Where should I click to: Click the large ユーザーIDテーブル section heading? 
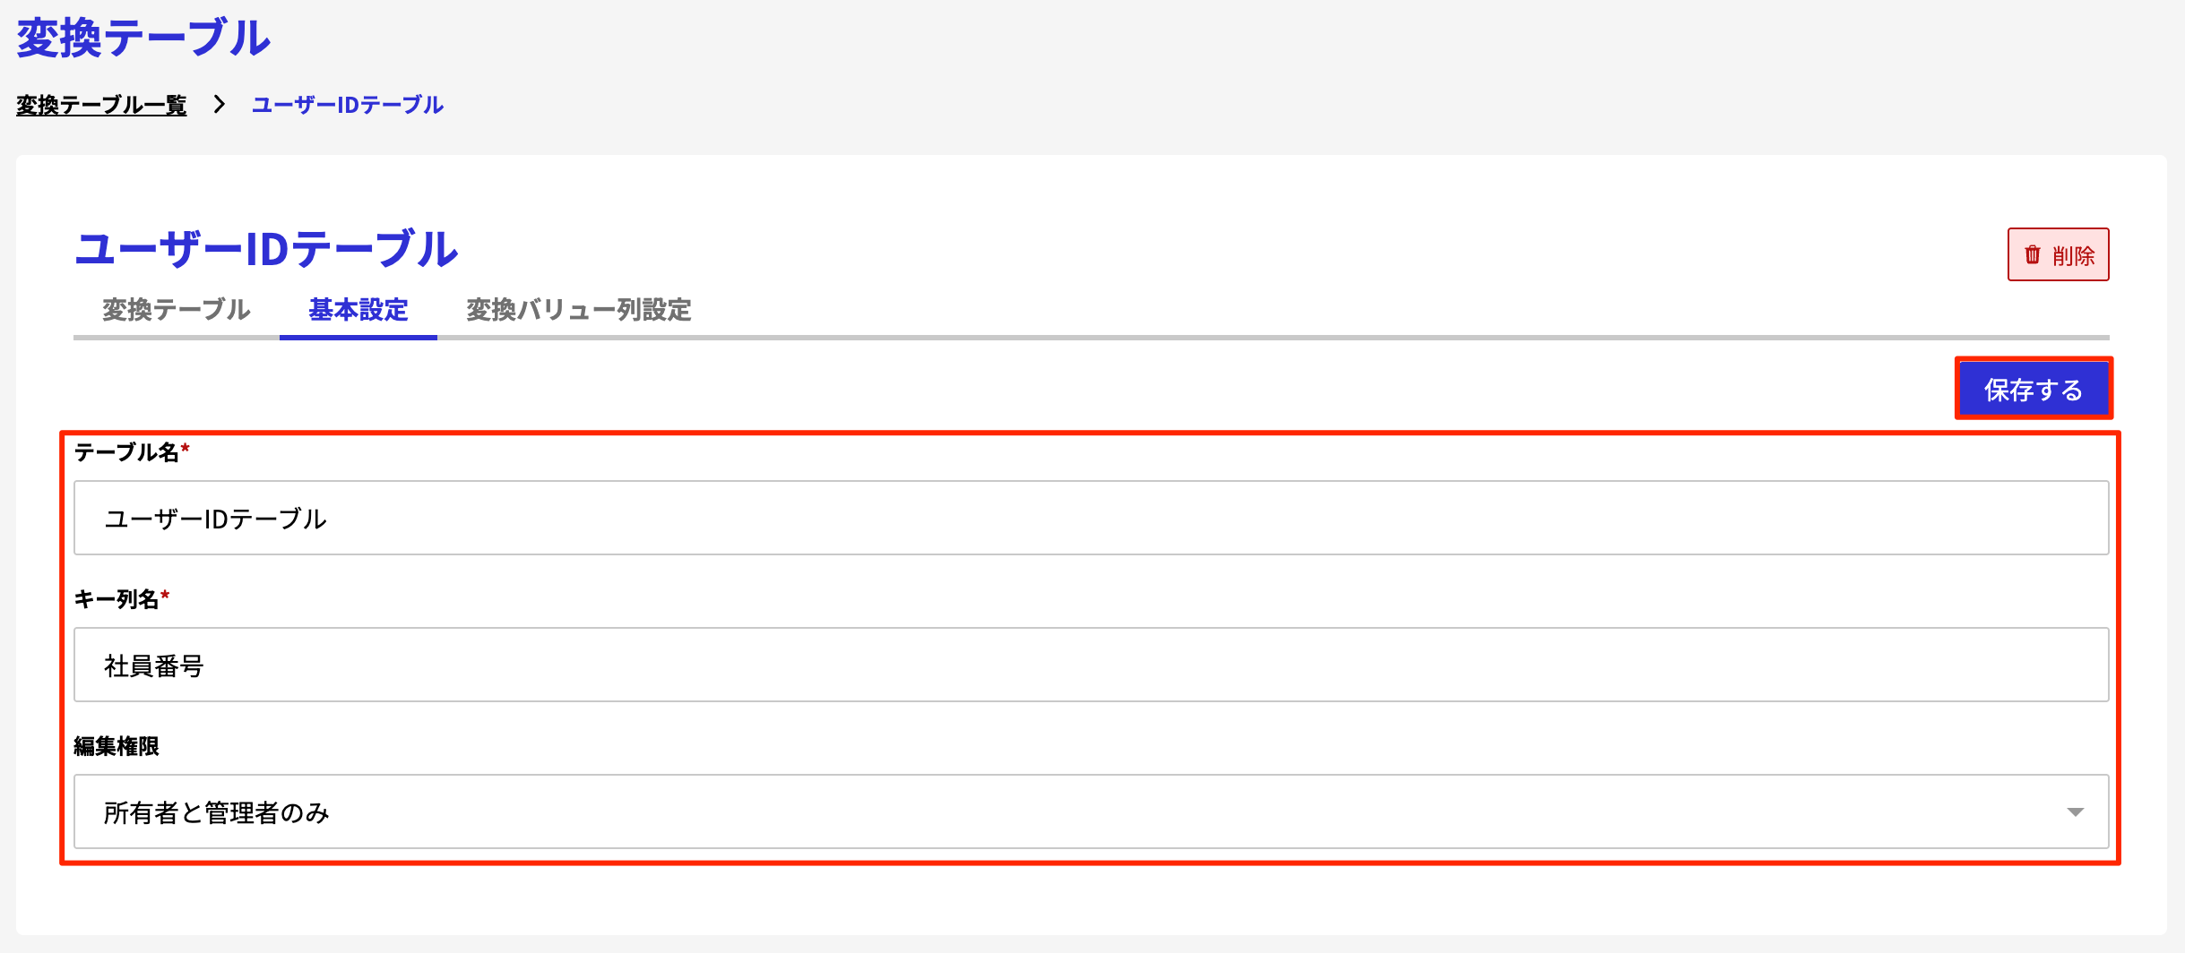[267, 249]
